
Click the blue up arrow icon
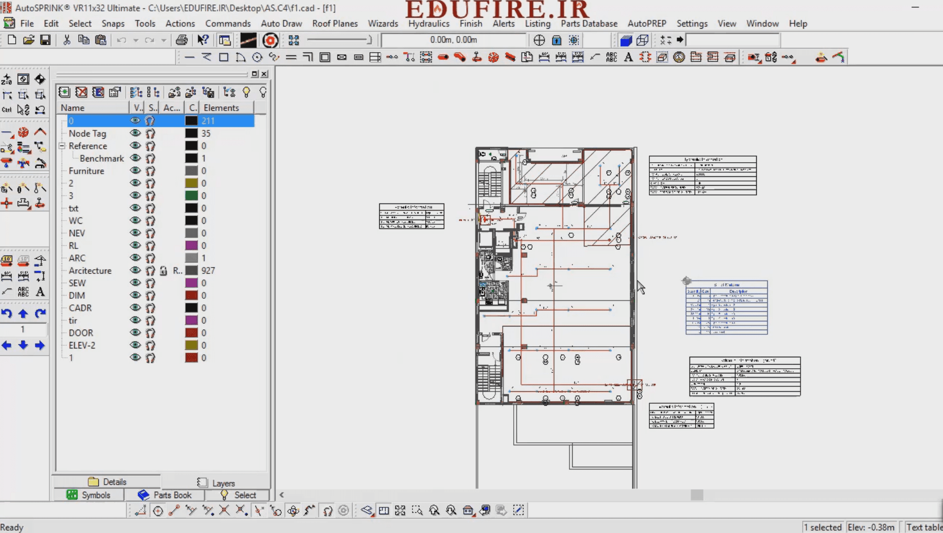click(23, 313)
